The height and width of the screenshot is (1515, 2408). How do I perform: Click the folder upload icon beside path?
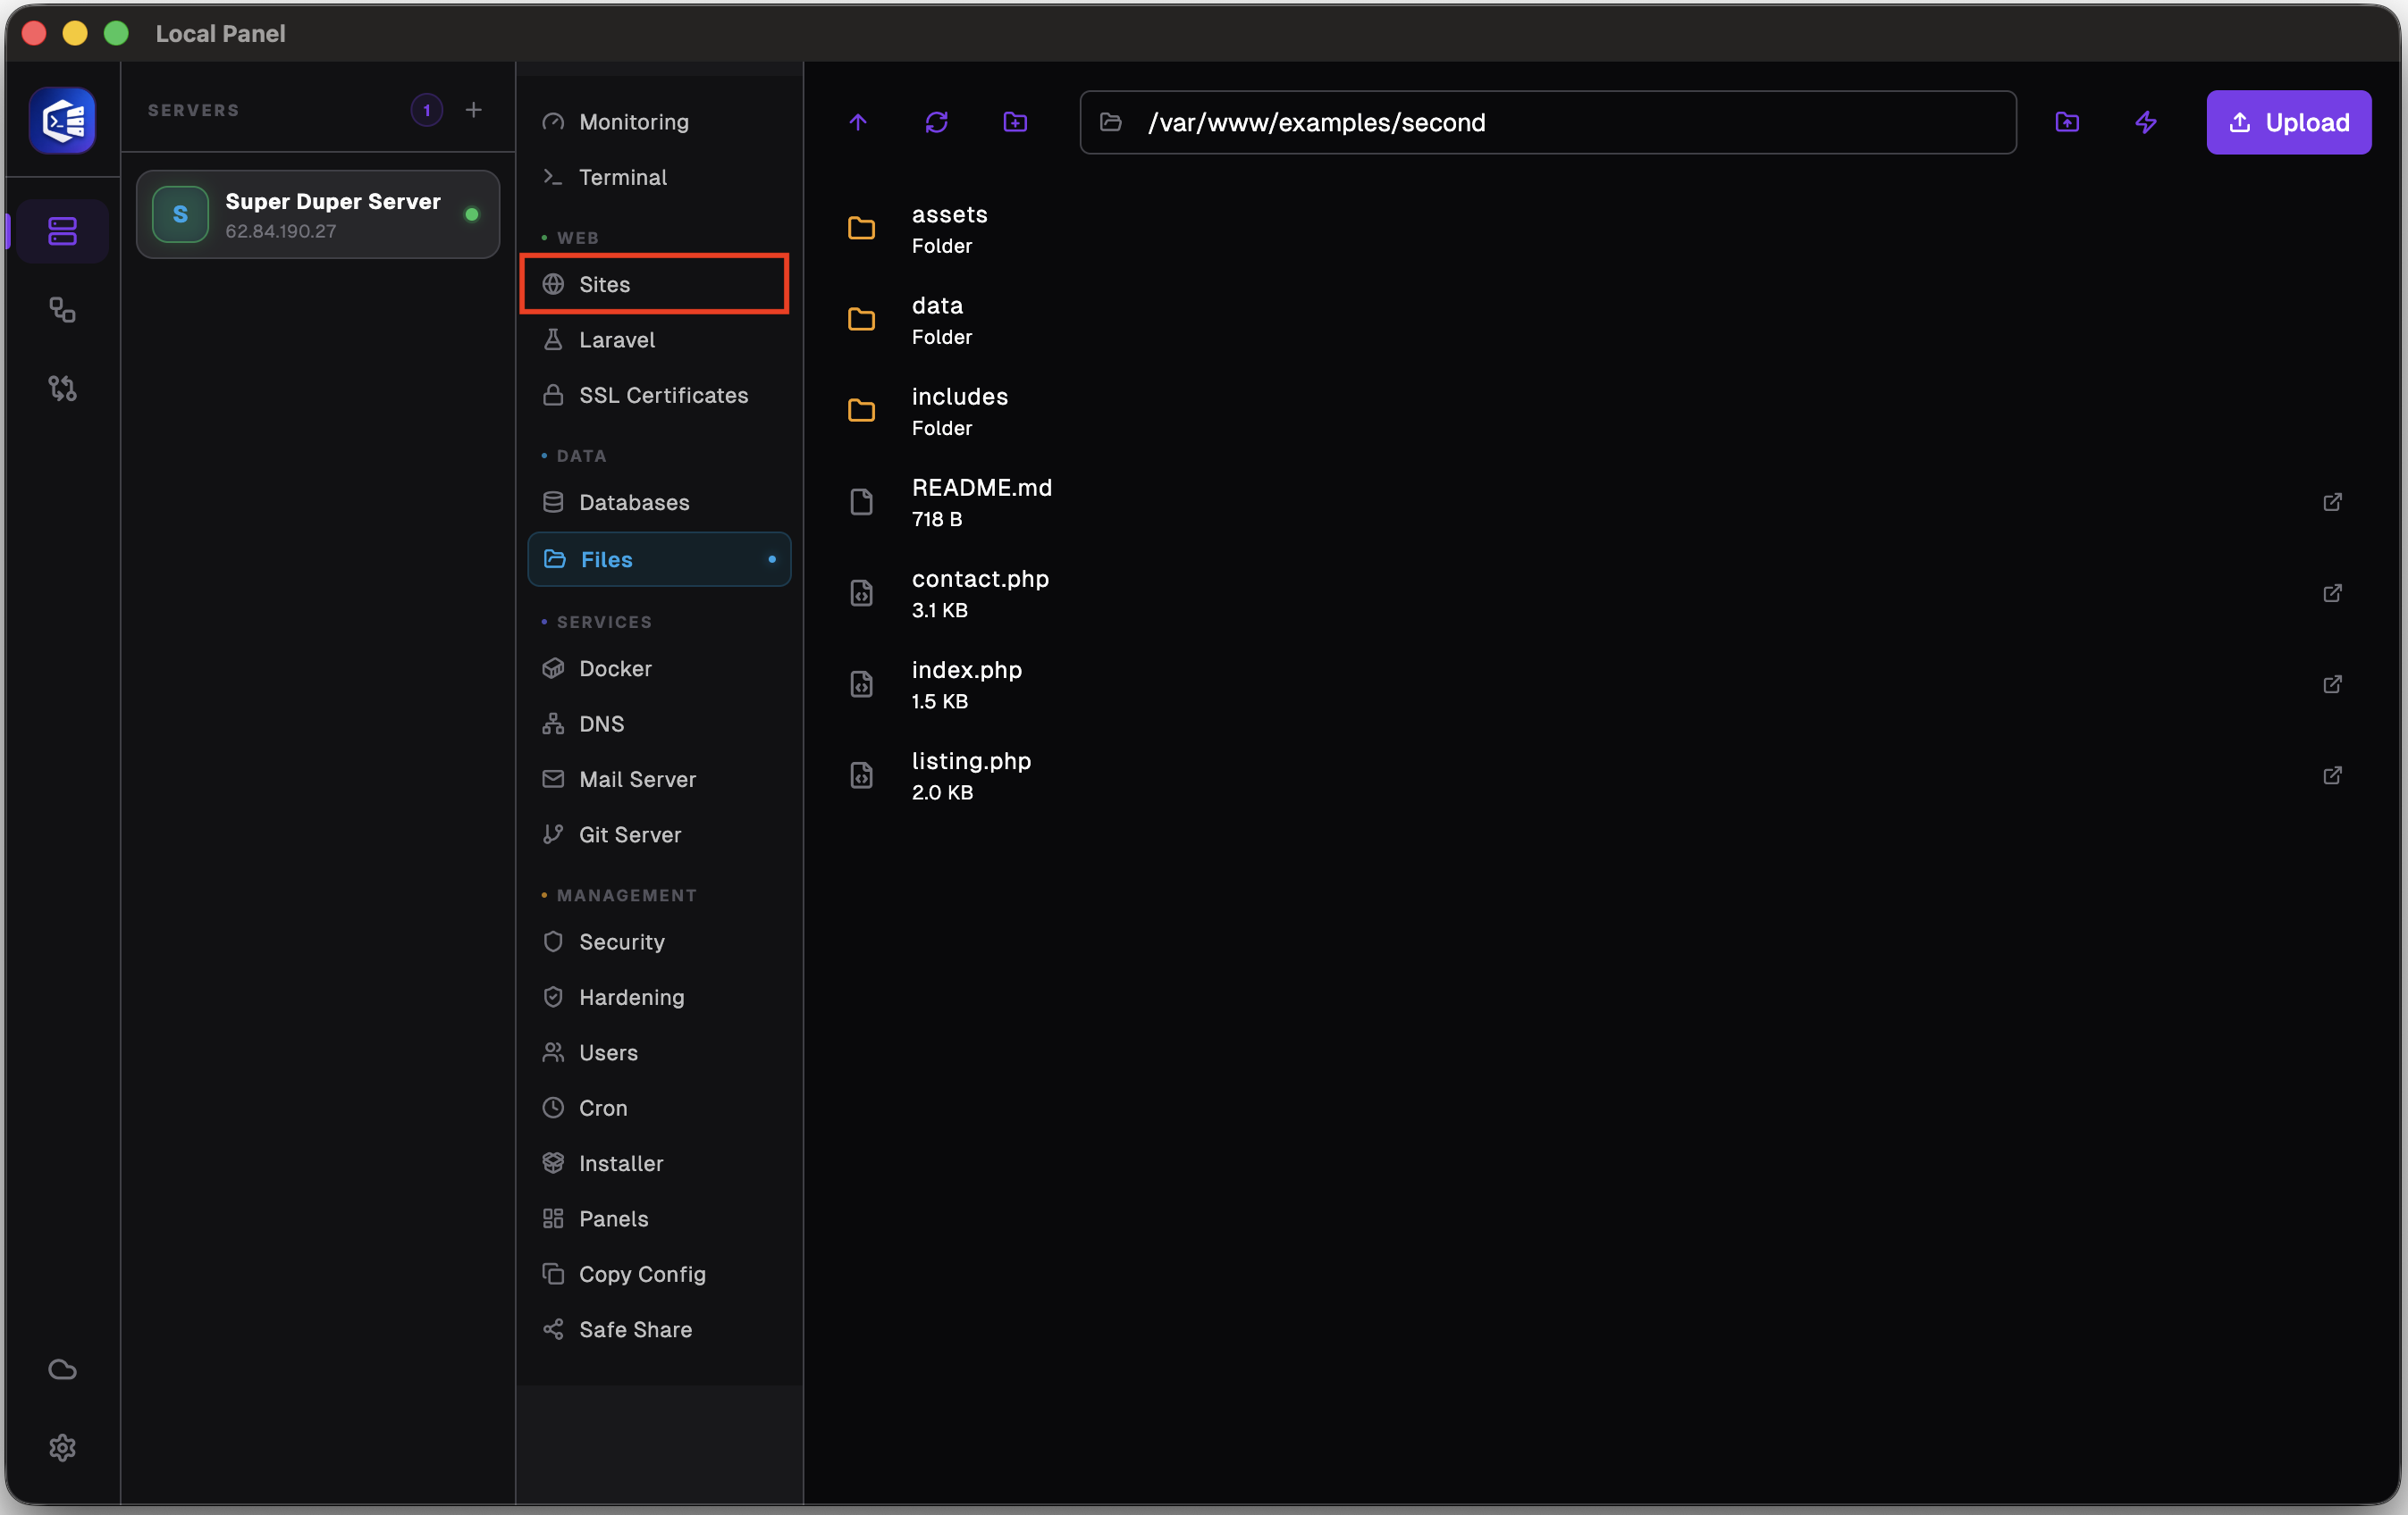2067,121
